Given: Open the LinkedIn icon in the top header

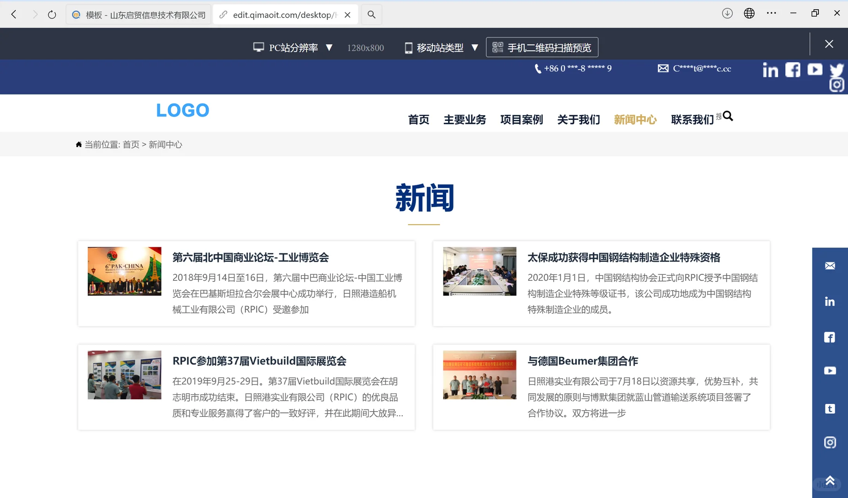Looking at the screenshot, I should tap(770, 70).
